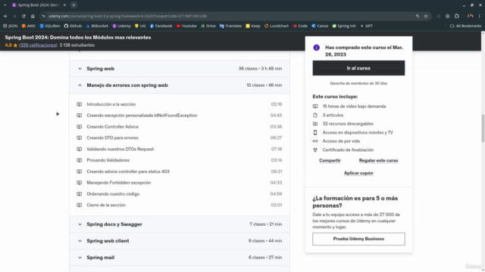The width and height of the screenshot is (485, 272).
Task: Open the SQLdbm bookmark
Action: coord(50,26)
